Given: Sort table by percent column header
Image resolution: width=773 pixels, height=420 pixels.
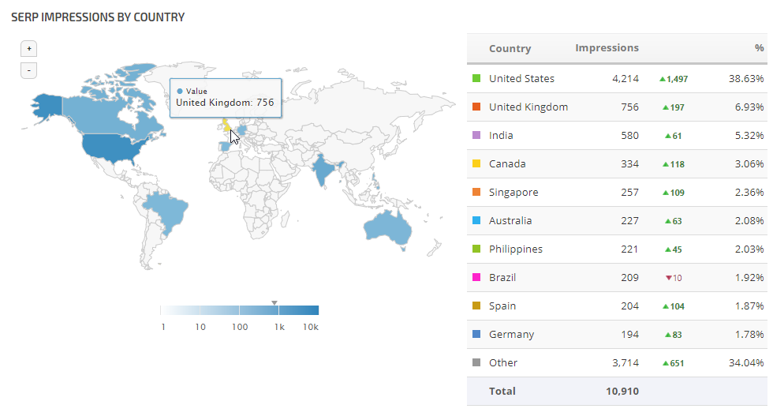Looking at the screenshot, I should coord(759,49).
